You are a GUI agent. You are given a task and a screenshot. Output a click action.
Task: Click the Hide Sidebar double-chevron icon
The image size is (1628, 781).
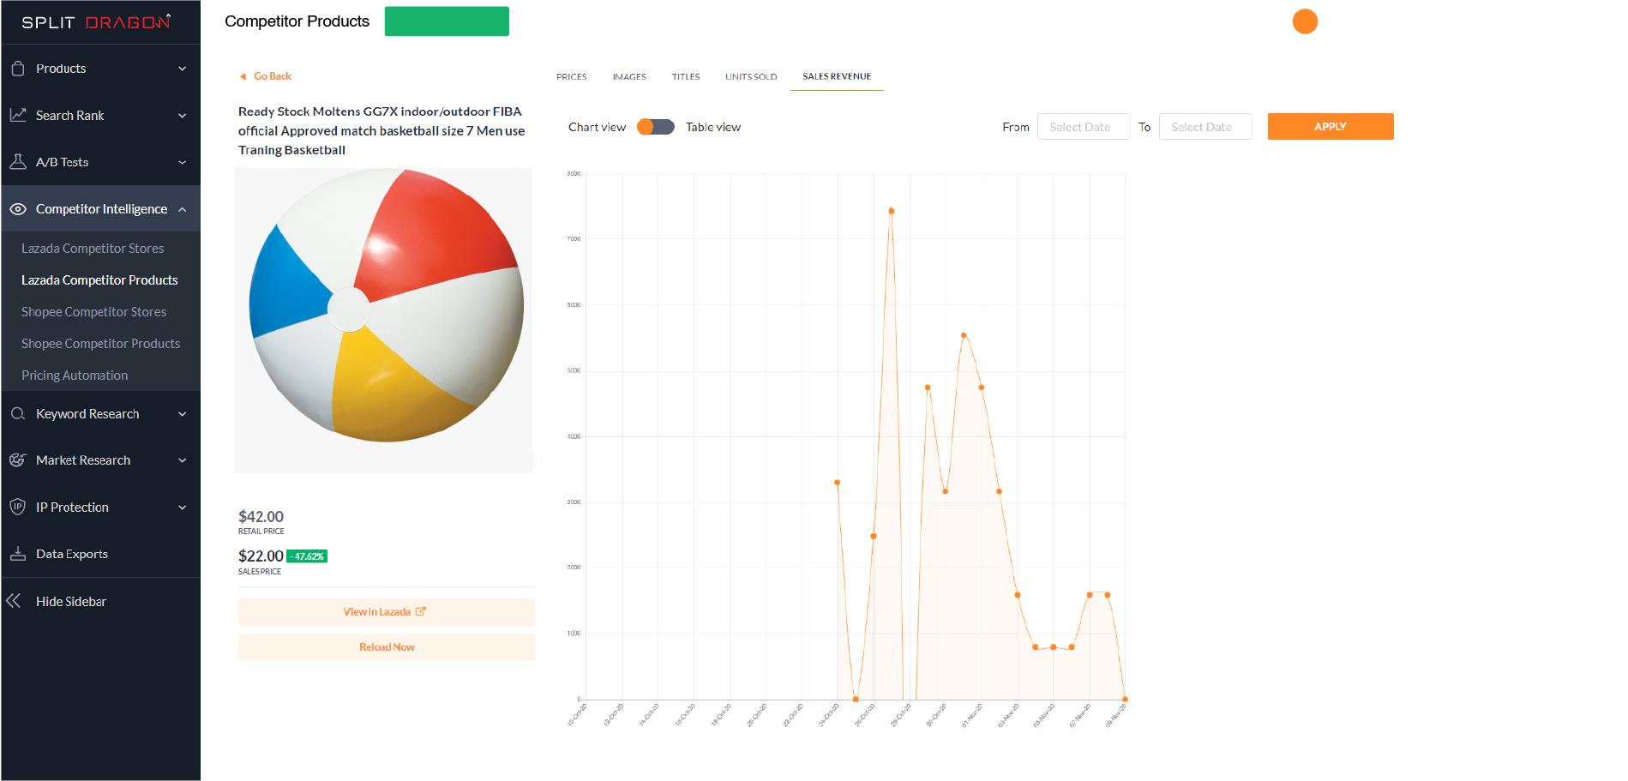pos(14,601)
